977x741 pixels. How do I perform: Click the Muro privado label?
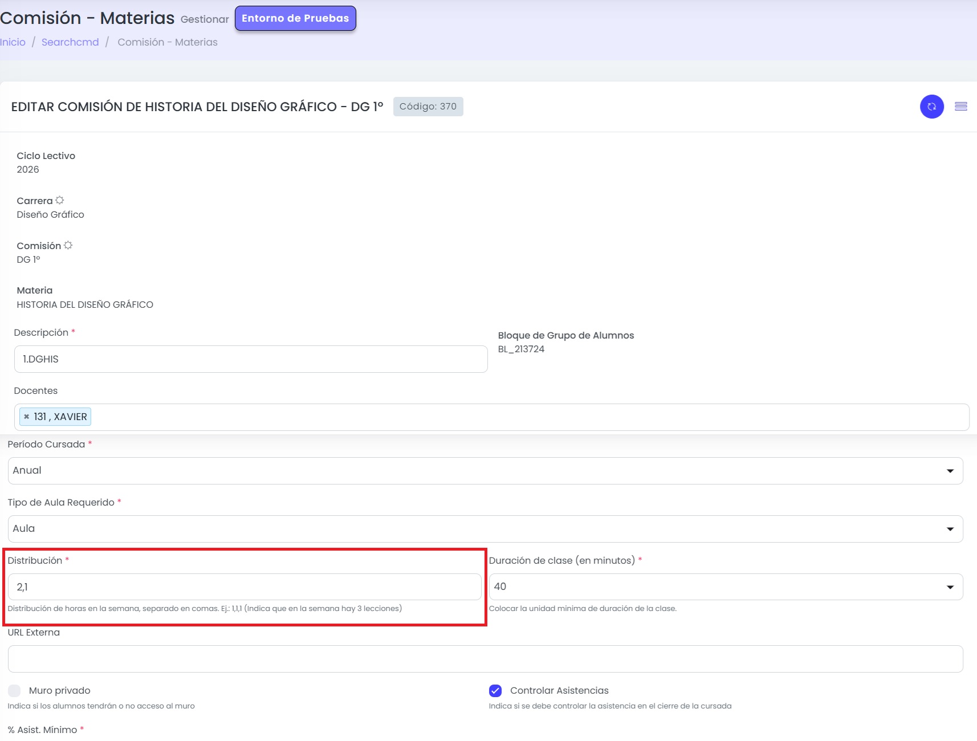(x=60, y=690)
